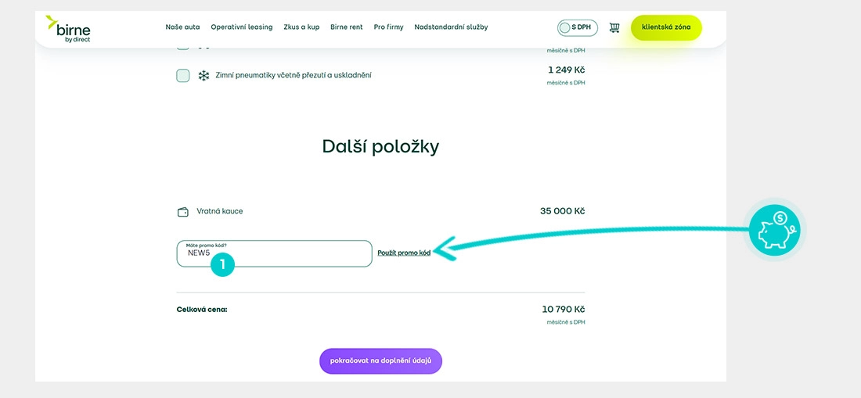
Task: Click the wallet icon beside Vratná kauce
Action: [183, 212]
